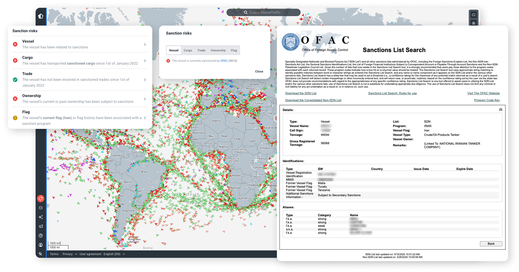Open the map type button at top right
This screenshot has width=519, height=272.
[474, 15]
